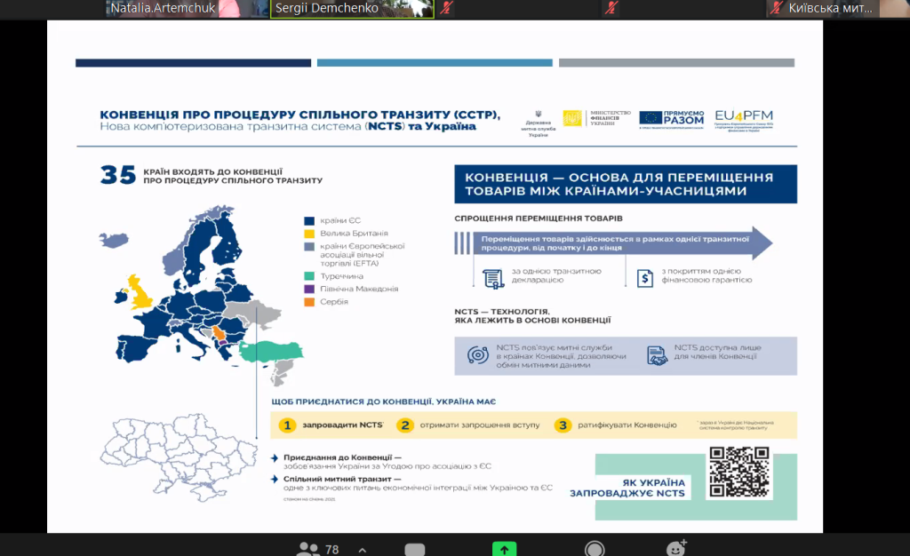The width and height of the screenshot is (910, 556).
Task: Click the dollar financial guarantee icon
Action: coord(645,278)
